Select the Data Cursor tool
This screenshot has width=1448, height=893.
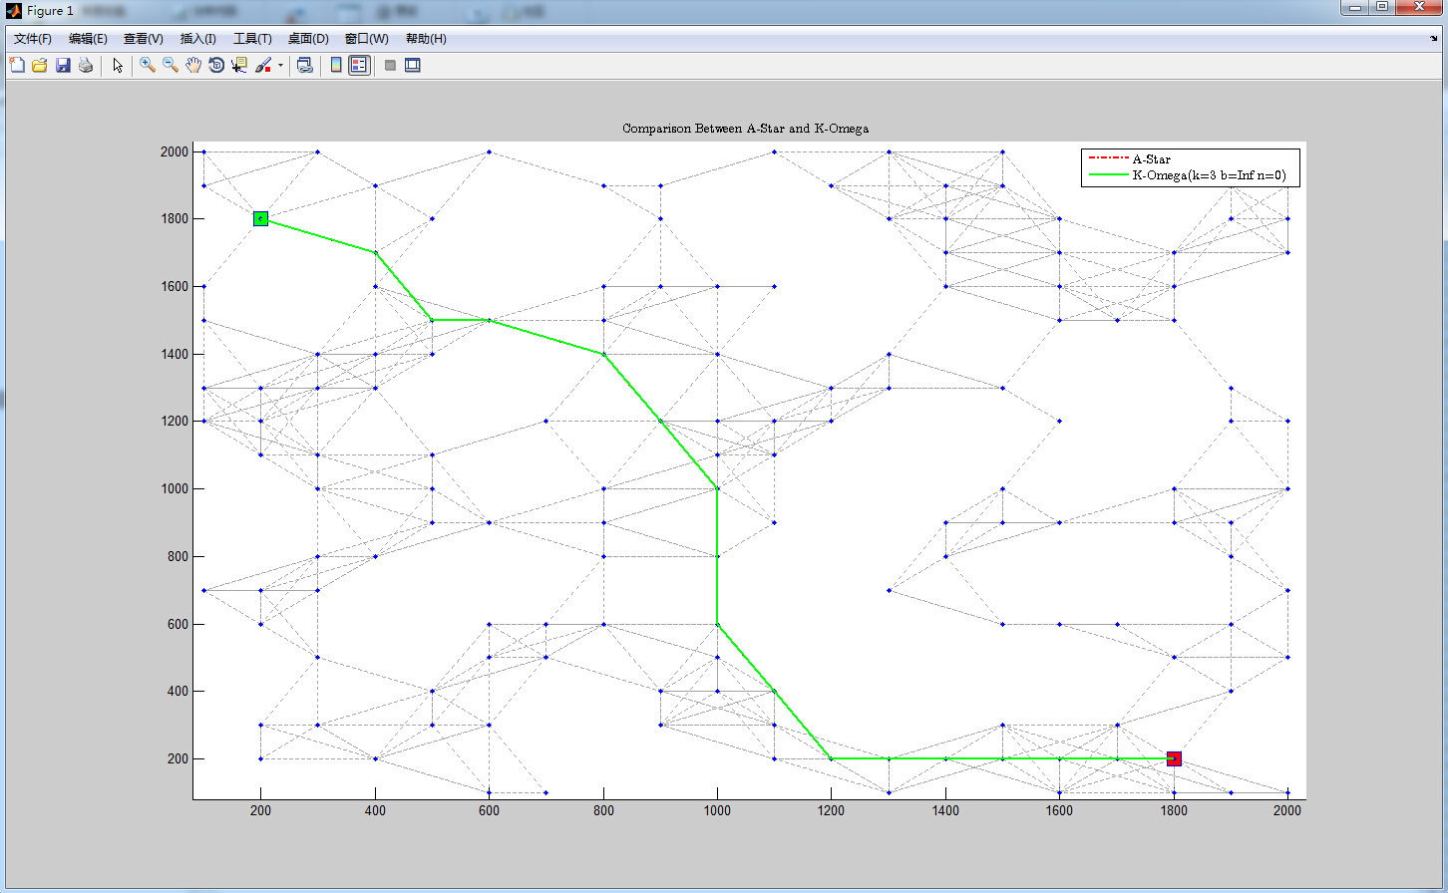pos(239,65)
